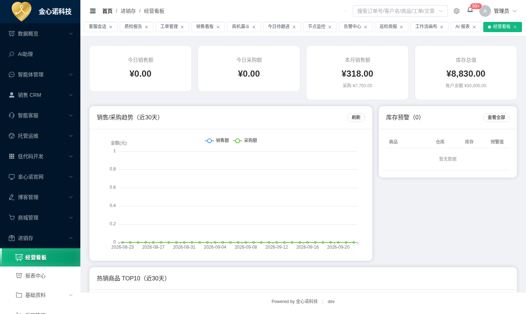Click 查看全部 in 库存预警 panel
The height and width of the screenshot is (314, 526).
pyautogui.click(x=496, y=117)
